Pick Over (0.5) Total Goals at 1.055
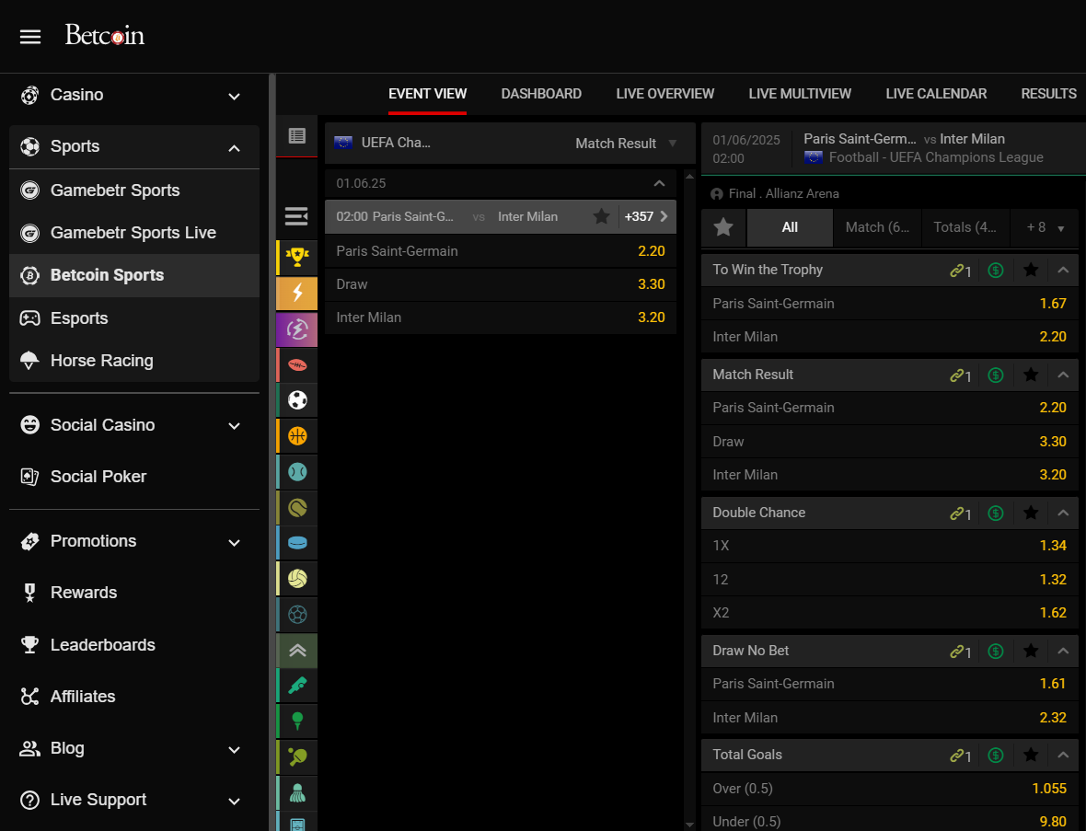This screenshot has width=1086, height=831. 889,788
